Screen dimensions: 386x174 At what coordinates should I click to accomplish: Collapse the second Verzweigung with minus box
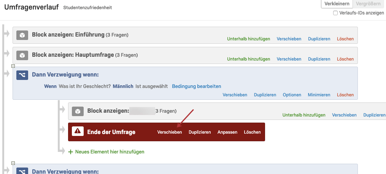13,163
